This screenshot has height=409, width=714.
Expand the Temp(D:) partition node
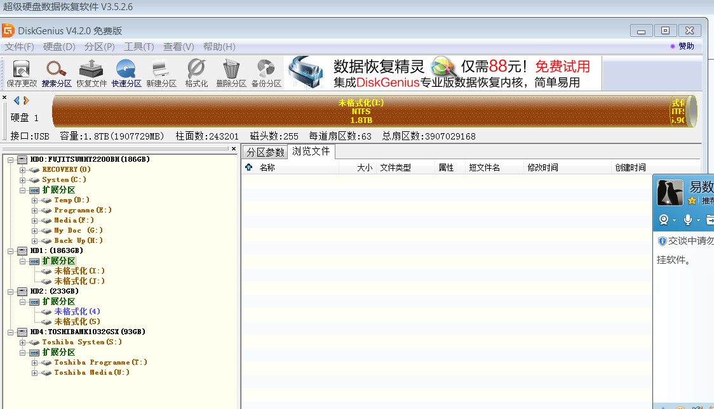pyautogui.click(x=34, y=200)
